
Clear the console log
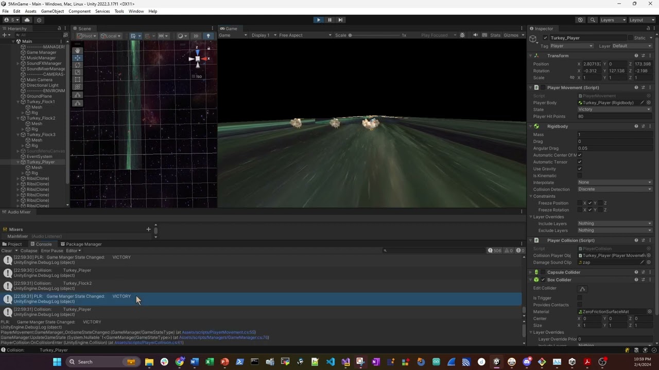click(x=6, y=251)
